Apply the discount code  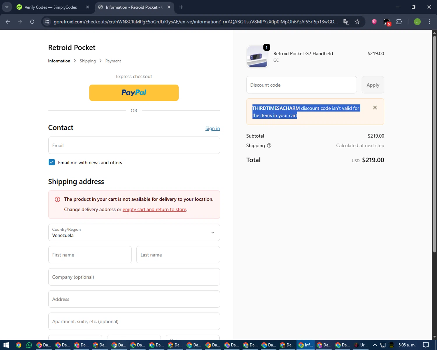(x=373, y=85)
